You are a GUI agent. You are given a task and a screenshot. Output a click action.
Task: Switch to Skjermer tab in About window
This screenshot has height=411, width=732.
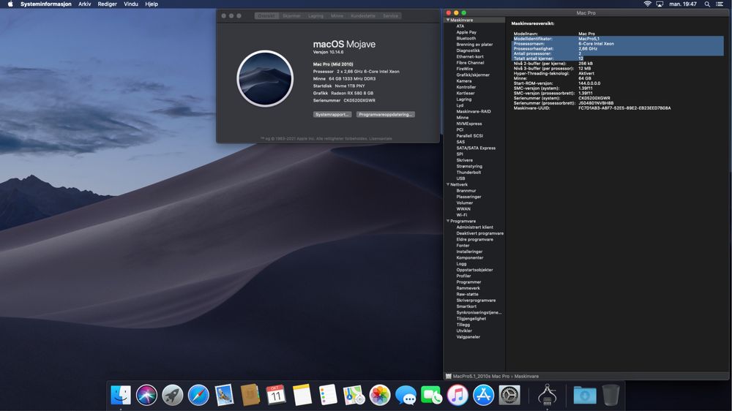[291, 16]
